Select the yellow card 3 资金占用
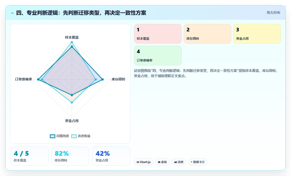This screenshot has width=291, height=176. [x=257, y=34]
